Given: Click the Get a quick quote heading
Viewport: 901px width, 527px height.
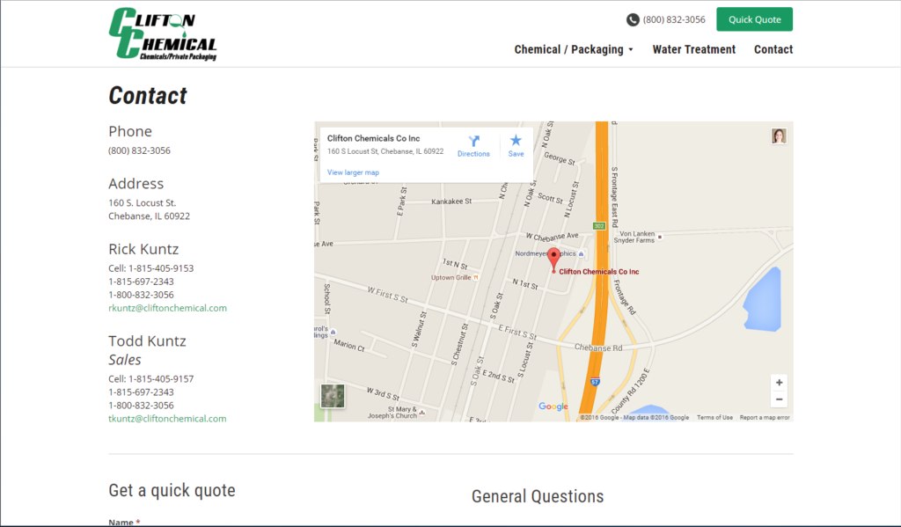Looking at the screenshot, I should tap(172, 490).
